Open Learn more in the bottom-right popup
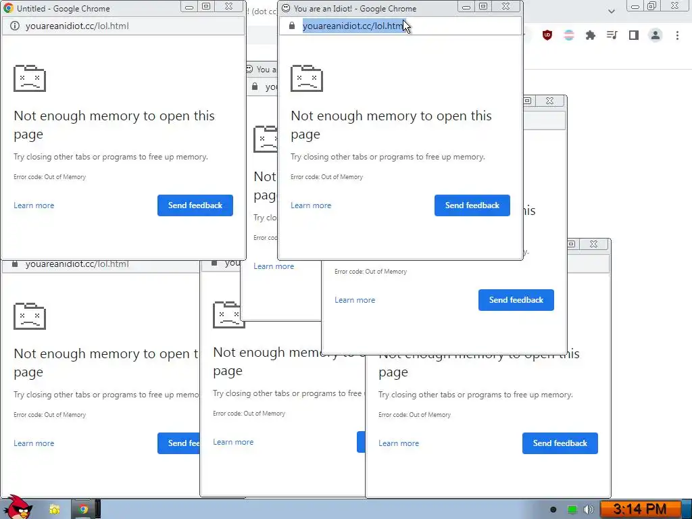 point(399,443)
